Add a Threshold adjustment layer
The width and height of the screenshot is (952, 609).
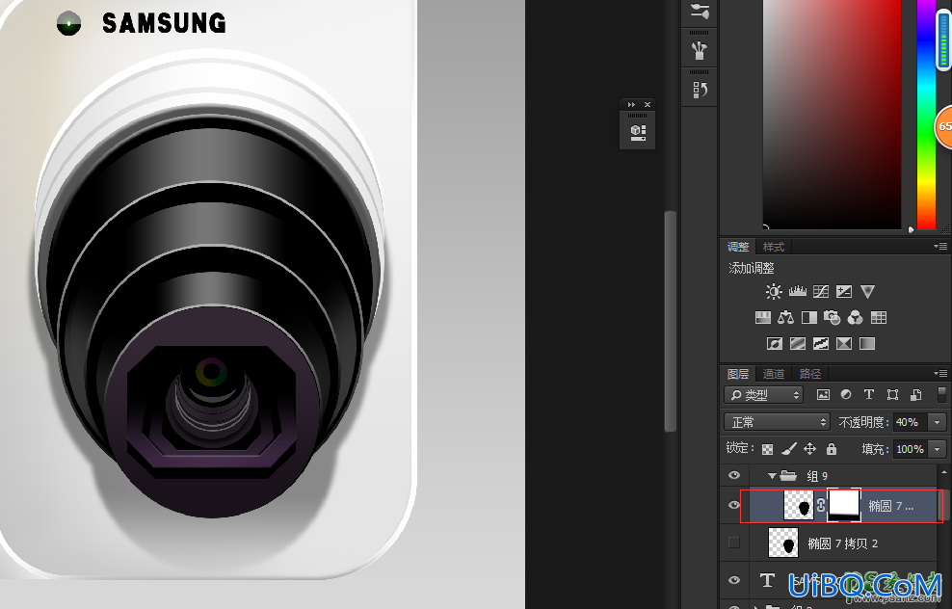click(821, 344)
